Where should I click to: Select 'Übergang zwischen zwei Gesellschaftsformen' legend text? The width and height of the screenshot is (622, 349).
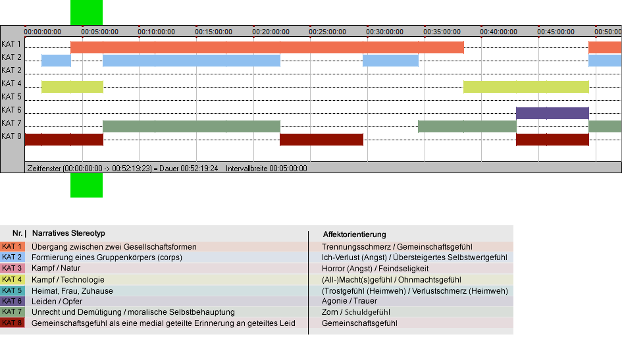pyautogui.click(x=114, y=247)
